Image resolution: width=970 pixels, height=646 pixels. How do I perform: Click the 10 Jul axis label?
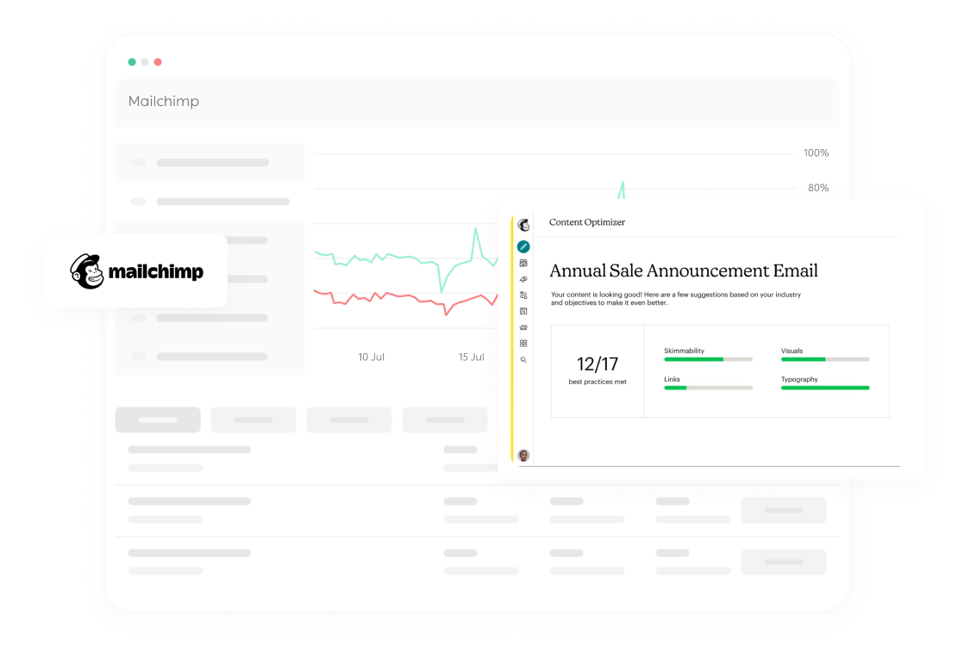click(371, 357)
